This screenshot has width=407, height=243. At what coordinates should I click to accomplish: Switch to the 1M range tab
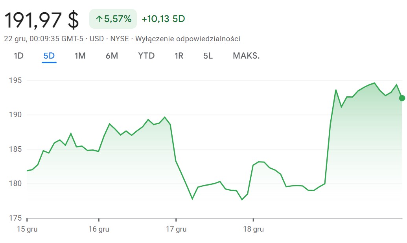pos(80,56)
